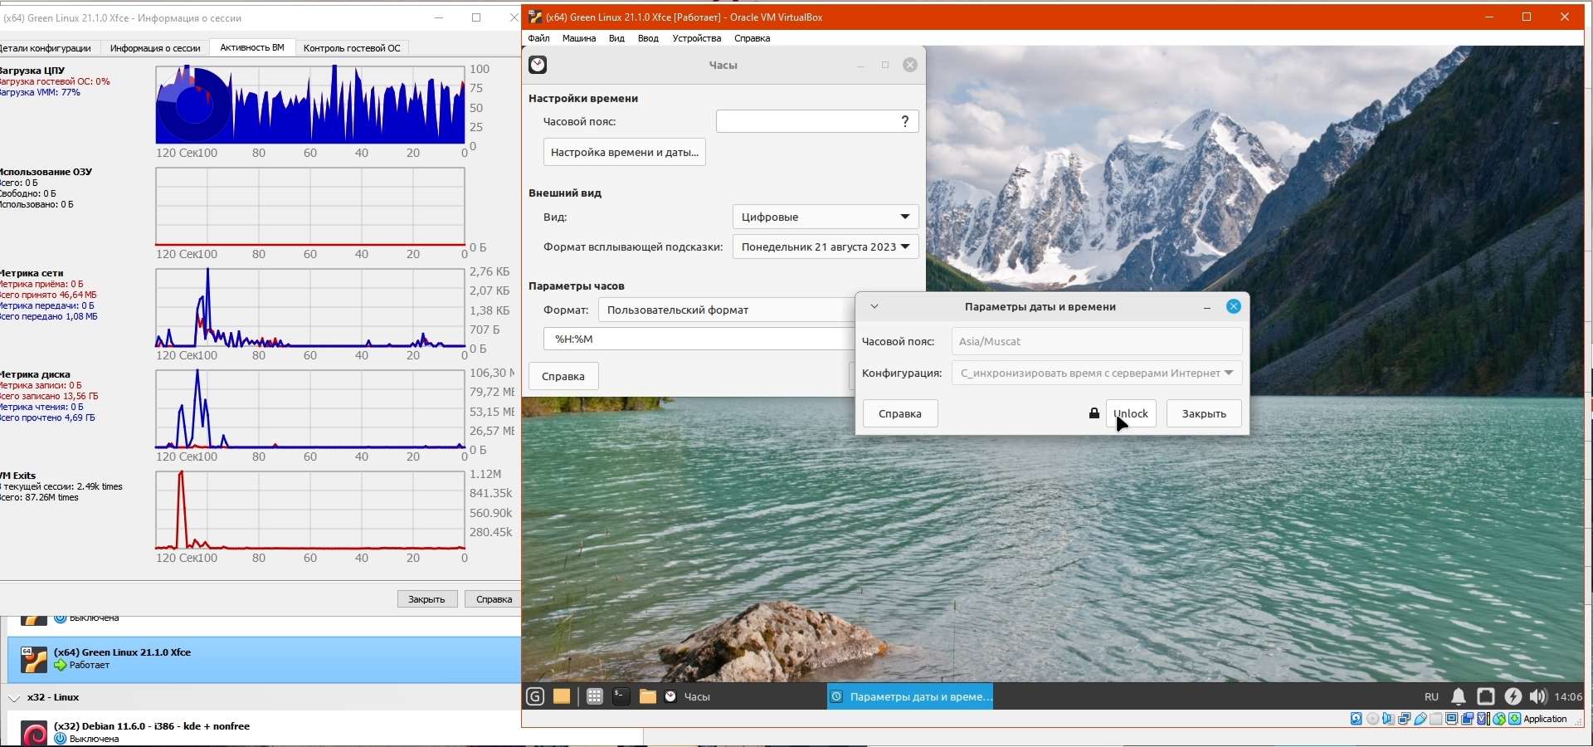
Task: Open the power manager lightning icon
Action: 1513,696
